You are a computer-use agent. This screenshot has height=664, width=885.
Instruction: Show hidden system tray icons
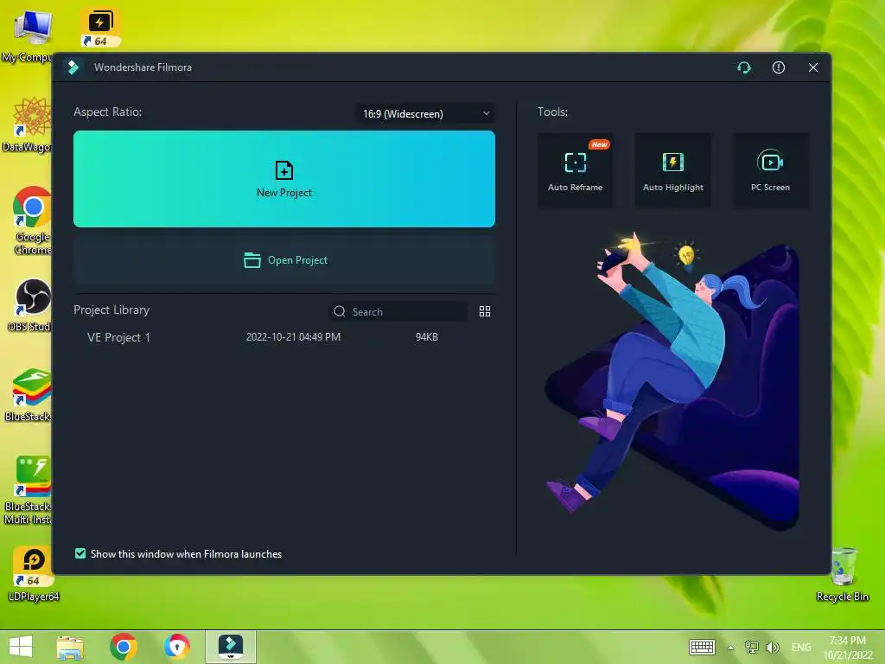coord(731,648)
